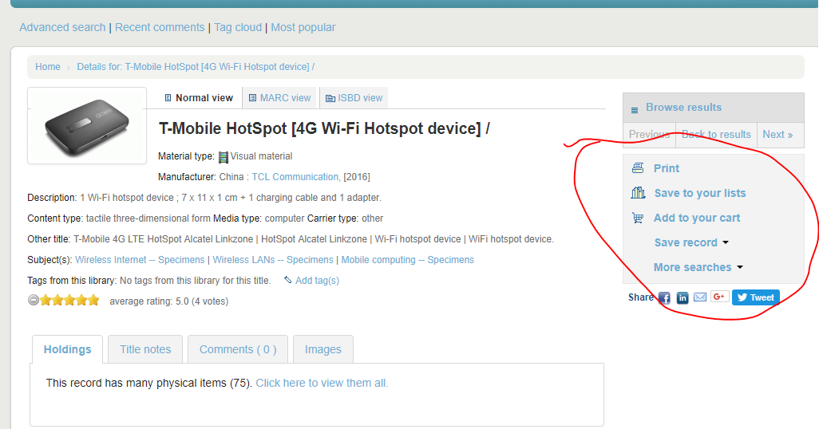Rate the title with the fifth star
The width and height of the screenshot is (819, 429).
coord(93,301)
